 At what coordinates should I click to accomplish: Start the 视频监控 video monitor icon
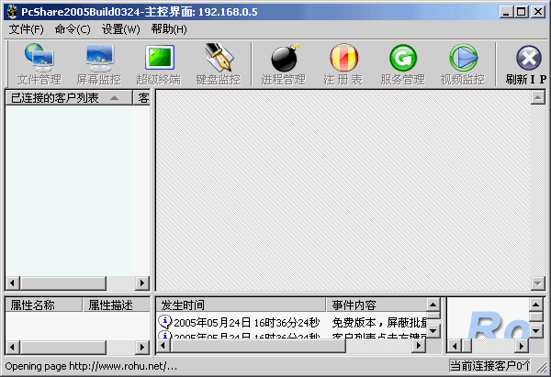click(462, 64)
